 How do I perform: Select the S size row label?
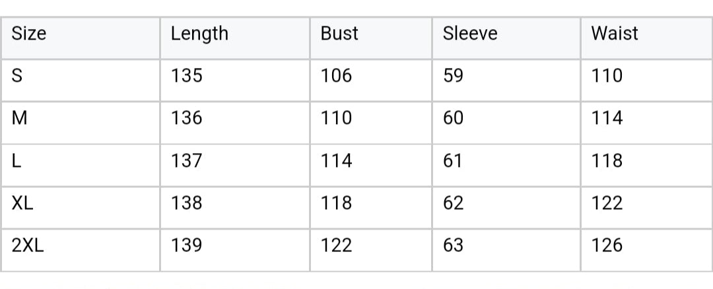(x=18, y=76)
